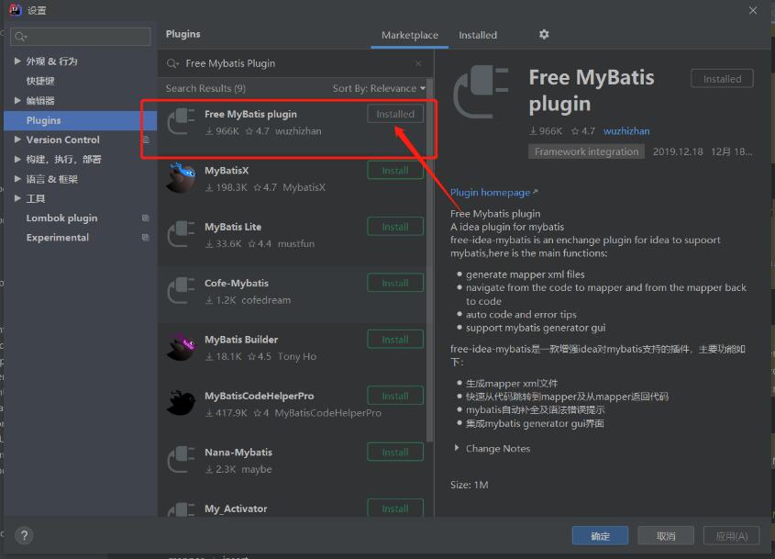Image resolution: width=775 pixels, height=559 pixels.
Task: Click the Lombok plugin project-level icon
Action: pyautogui.click(x=145, y=218)
